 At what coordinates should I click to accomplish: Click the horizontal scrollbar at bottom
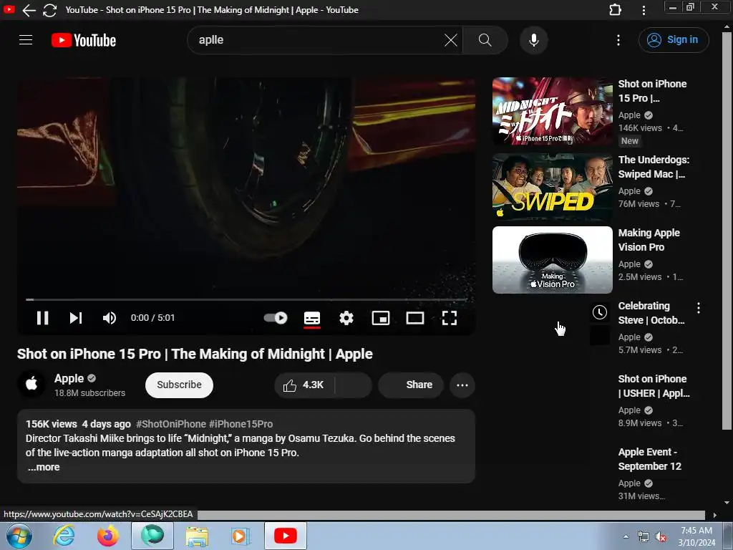click(x=451, y=515)
